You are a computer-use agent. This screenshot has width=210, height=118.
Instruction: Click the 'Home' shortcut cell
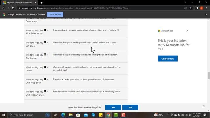pos(37,69)
